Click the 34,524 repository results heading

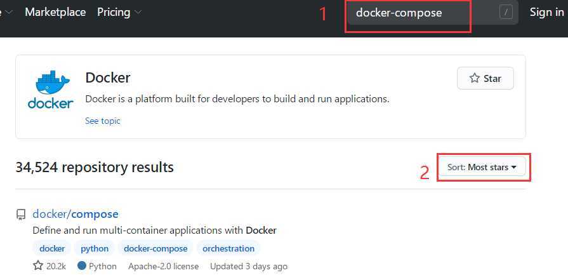coord(95,168)
